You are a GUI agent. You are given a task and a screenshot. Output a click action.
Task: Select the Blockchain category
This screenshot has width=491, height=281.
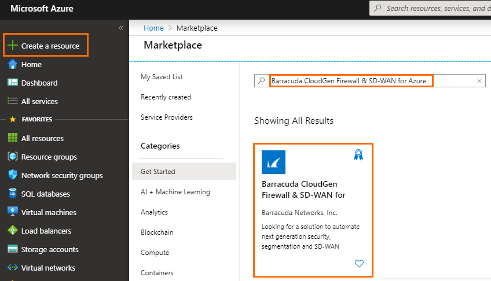[x=157, y=232]
